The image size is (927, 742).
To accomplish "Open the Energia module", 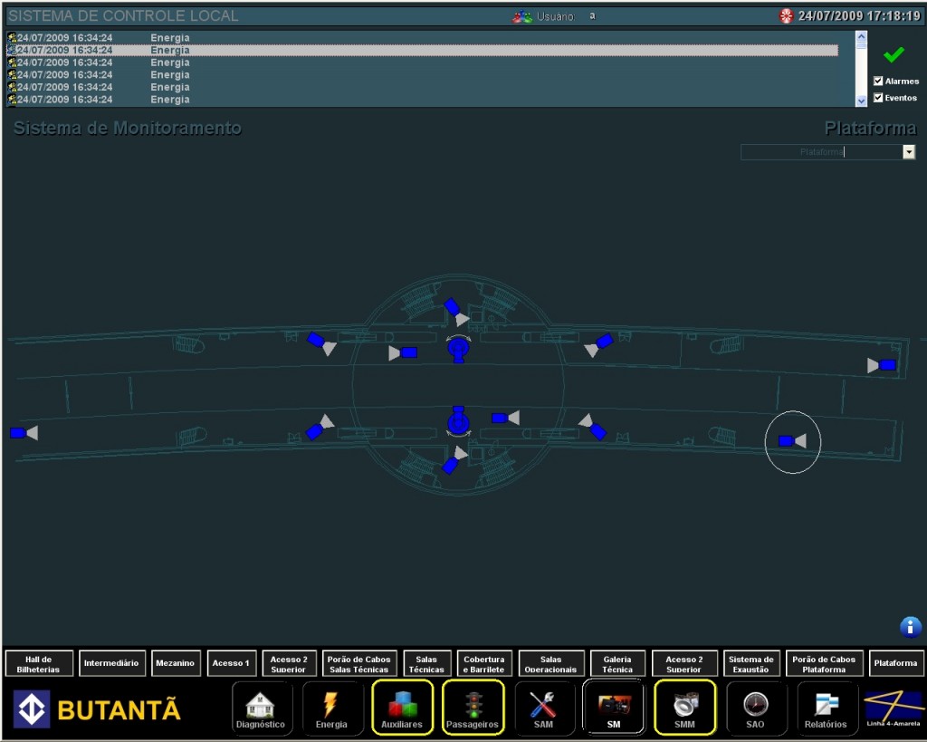I will tap(331, 708).
